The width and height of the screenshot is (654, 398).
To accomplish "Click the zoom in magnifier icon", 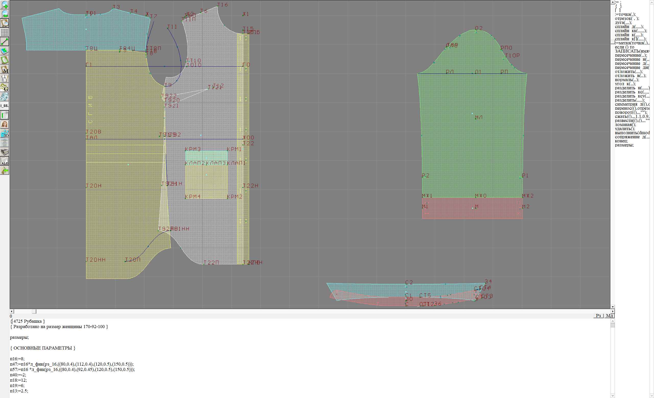I will tap(5, 5).
